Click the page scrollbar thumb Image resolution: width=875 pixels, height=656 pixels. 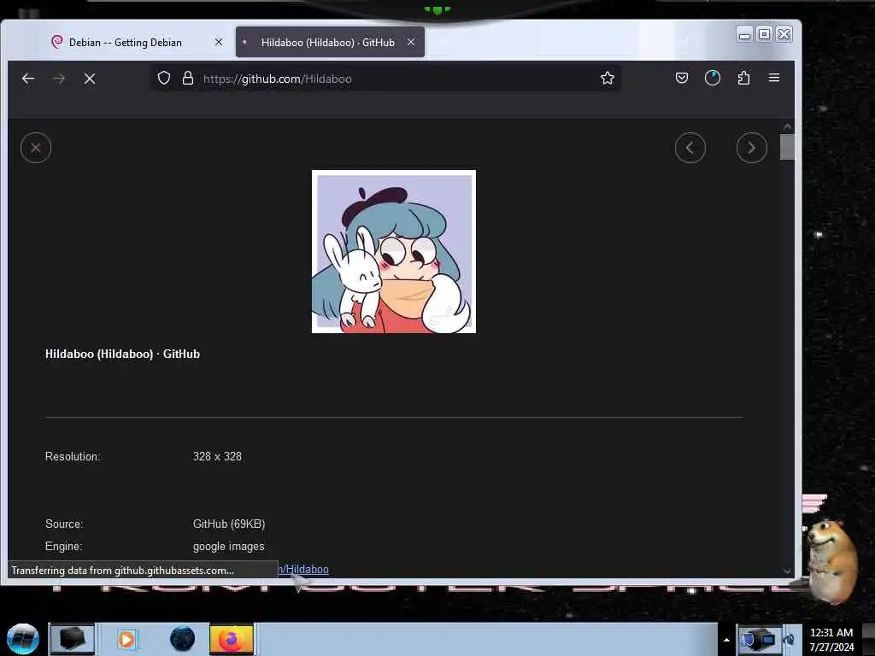click(787, 147)
